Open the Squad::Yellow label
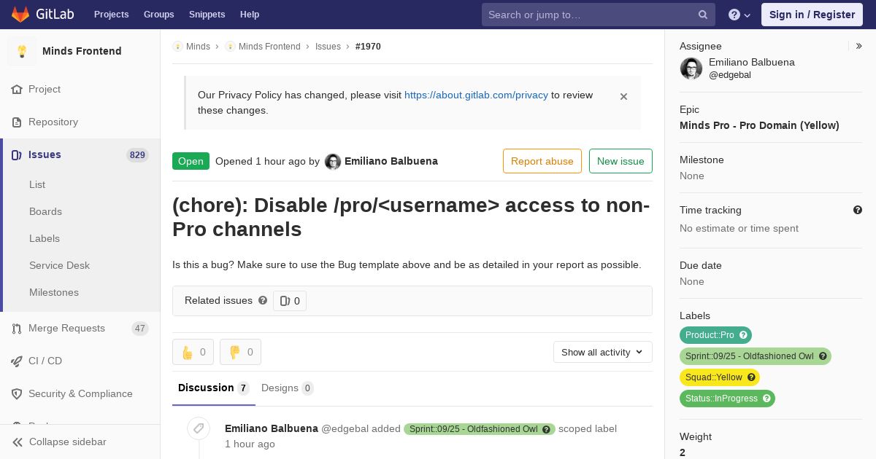The height and width of the screenshot is (459, 876). click(x=713, y=377)
